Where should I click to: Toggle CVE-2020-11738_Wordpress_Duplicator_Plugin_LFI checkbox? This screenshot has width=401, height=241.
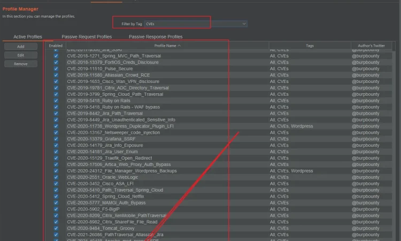pyautogui.click(x=56, y=126)
